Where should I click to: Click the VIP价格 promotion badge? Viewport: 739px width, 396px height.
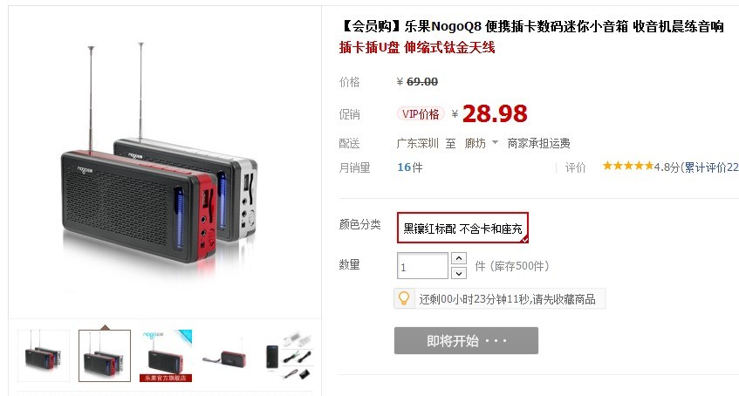tap(421, 114)
